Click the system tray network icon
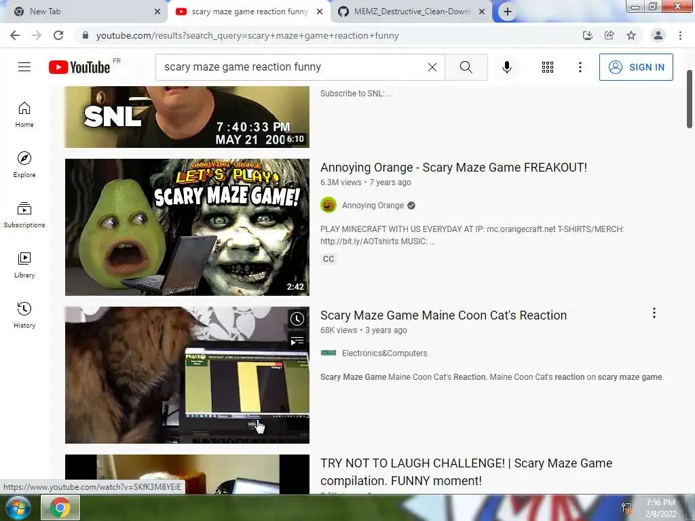This screenshot has width=695, height=521. (x=626, y=507)
